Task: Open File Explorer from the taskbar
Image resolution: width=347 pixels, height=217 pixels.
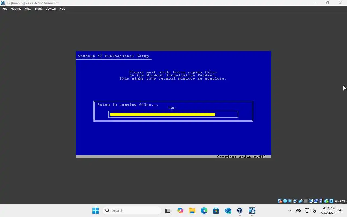Action: tap(192, 210)
